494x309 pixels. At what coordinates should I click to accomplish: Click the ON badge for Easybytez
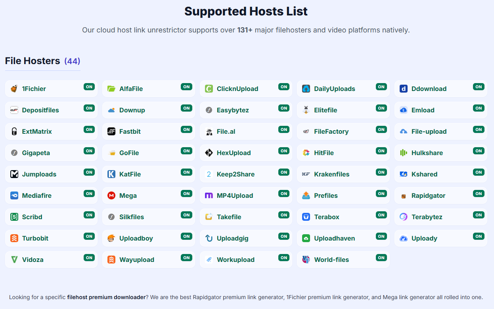[x=284, y=108]
